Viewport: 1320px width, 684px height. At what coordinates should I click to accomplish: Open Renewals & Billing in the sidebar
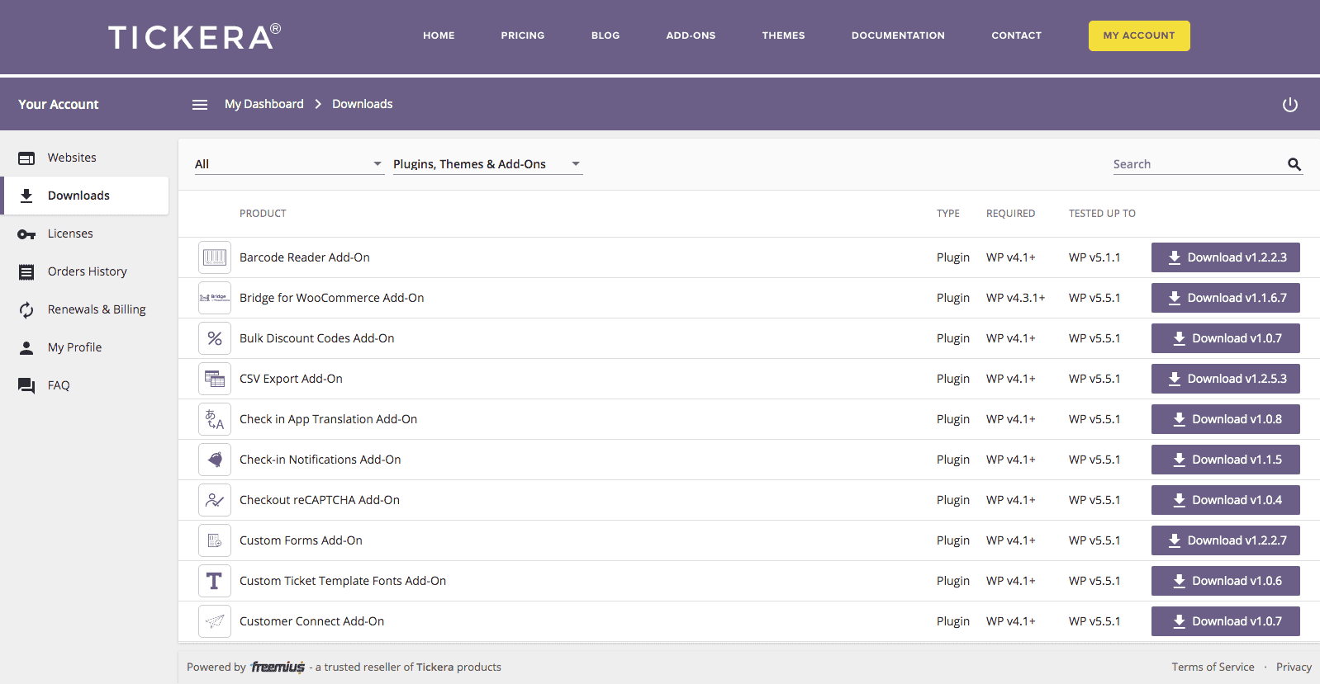[84, 309]
